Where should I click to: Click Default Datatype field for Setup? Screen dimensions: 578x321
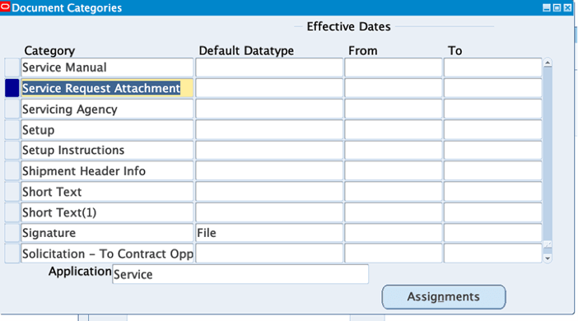click(269, 130)
